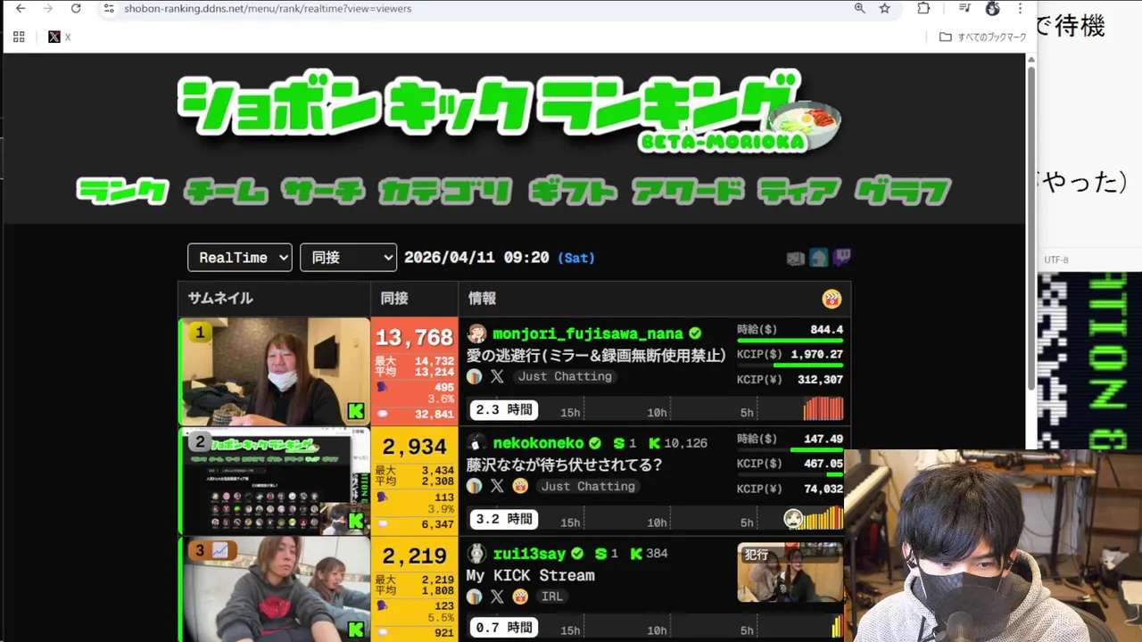Open the Chrome three-dot menu
The image size is (1142, 642).
pyautogui.click(x=1020, y=8)
